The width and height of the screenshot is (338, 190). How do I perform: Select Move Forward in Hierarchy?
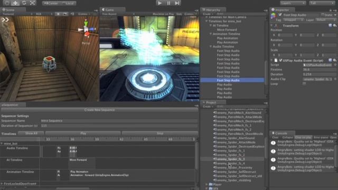coord(227,30)
